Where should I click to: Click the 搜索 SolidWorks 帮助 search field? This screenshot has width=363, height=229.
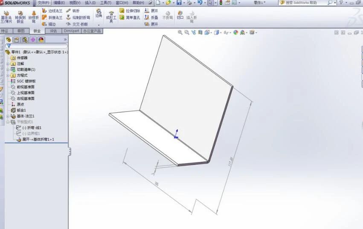click(302, 3)
